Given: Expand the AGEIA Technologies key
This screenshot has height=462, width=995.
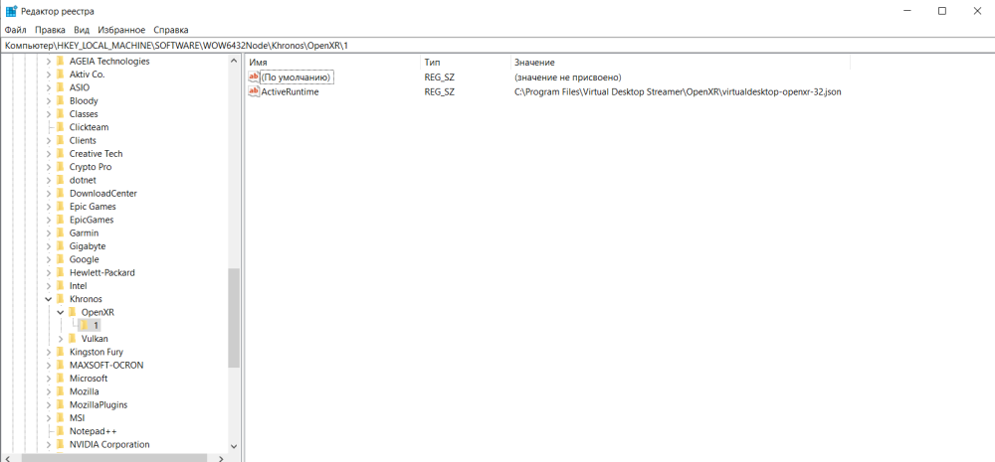Looking at the screenshot, I should (49, 62).
